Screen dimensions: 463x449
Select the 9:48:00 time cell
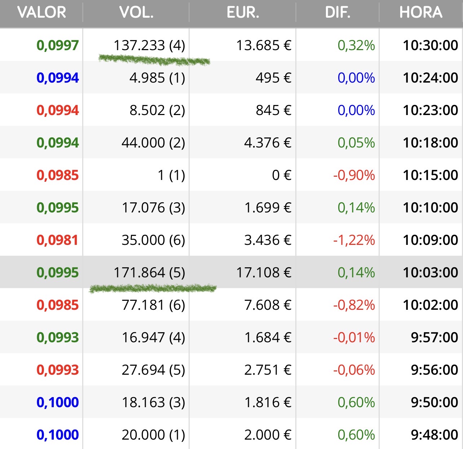434,435
